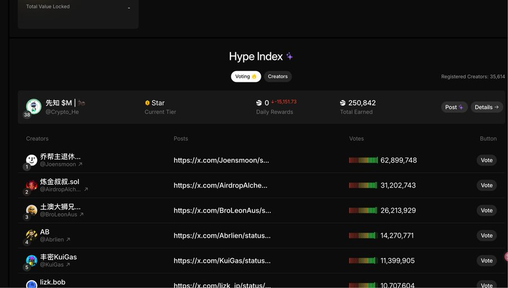
Task: Click the Current Tier label
Action: [160, 112]
